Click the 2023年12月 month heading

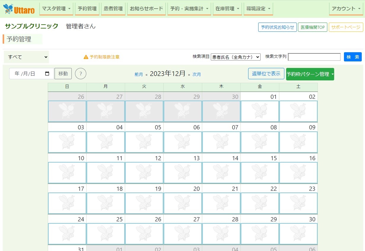click(168, 74)
